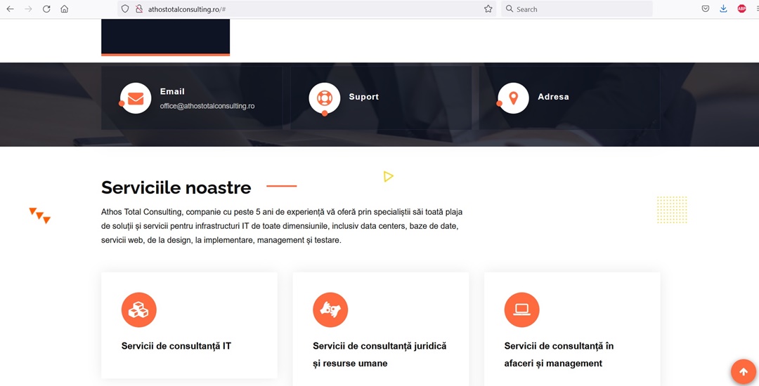Click the laptop icon for business consulting
This screenshot has height=386, width=759.
521,310
